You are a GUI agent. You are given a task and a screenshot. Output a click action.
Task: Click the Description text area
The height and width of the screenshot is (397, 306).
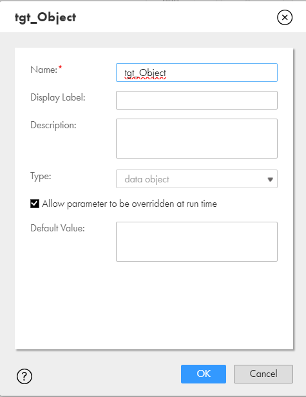196,139
